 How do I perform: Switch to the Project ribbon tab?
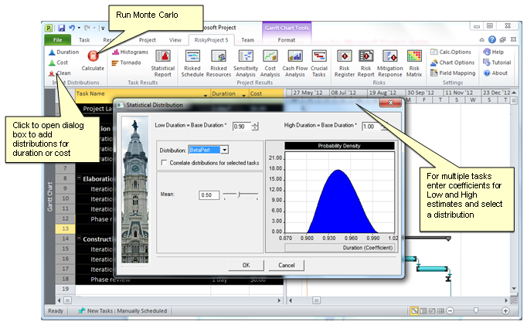(148, 40)
